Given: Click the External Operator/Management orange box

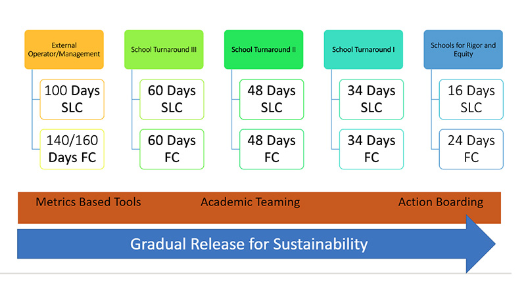Looking at the screenshot, I should click(64, 49).
